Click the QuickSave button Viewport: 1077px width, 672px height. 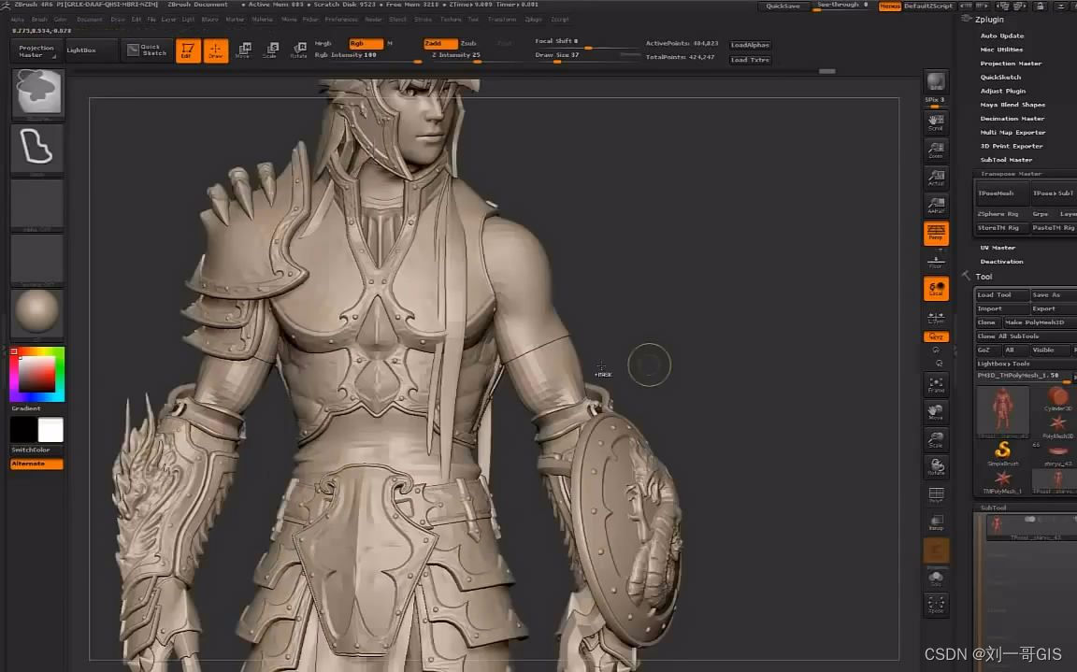tap(783, 6)
